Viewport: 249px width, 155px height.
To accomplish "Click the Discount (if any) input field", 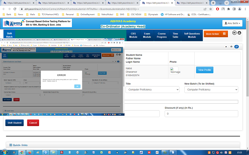I will pyautogui.click(x=201, y=114).
